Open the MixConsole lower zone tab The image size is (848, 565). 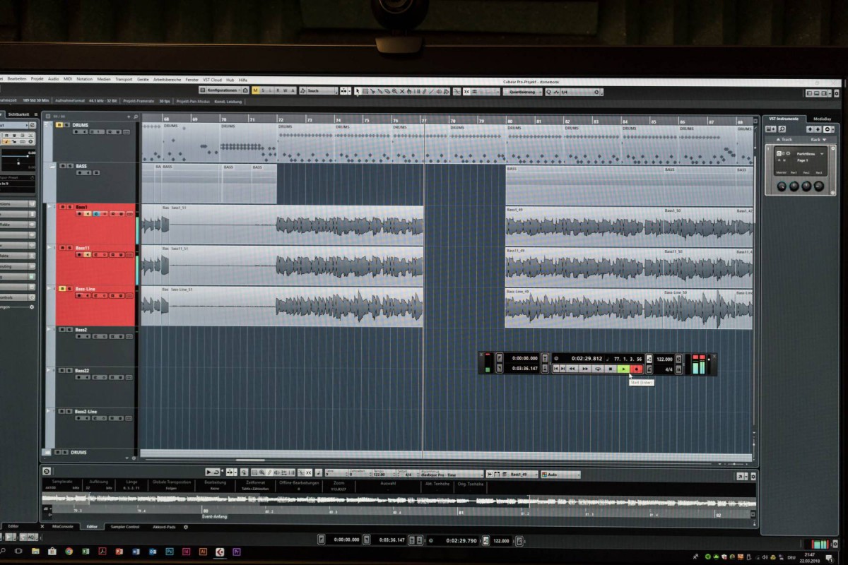coord(62,526)
